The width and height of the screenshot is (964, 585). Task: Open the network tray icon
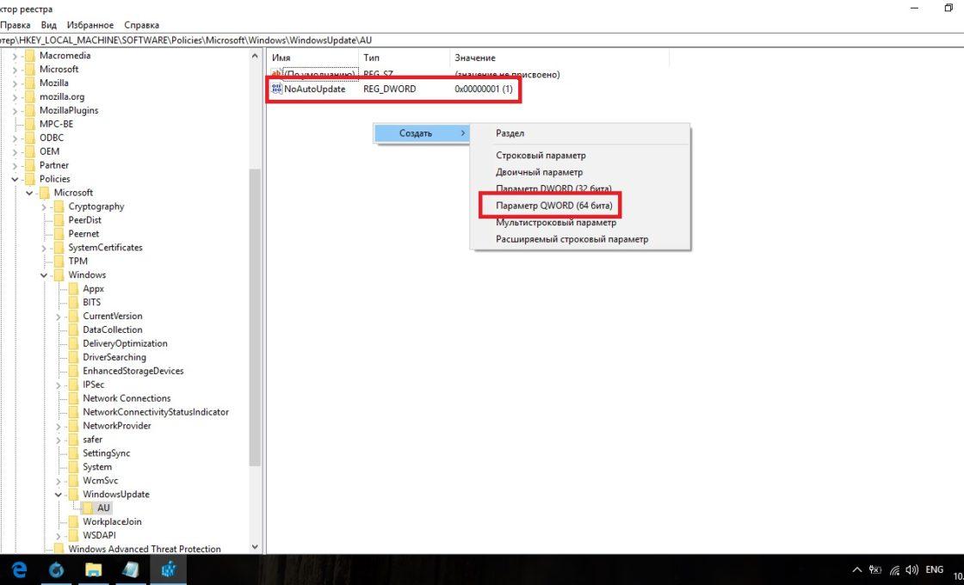[894, 570]
